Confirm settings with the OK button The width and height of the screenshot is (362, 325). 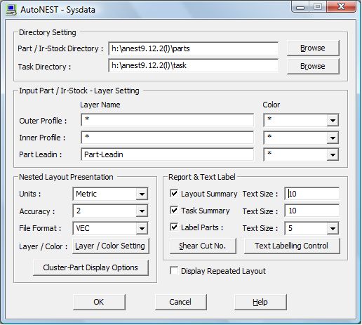(x=99, y=302)
